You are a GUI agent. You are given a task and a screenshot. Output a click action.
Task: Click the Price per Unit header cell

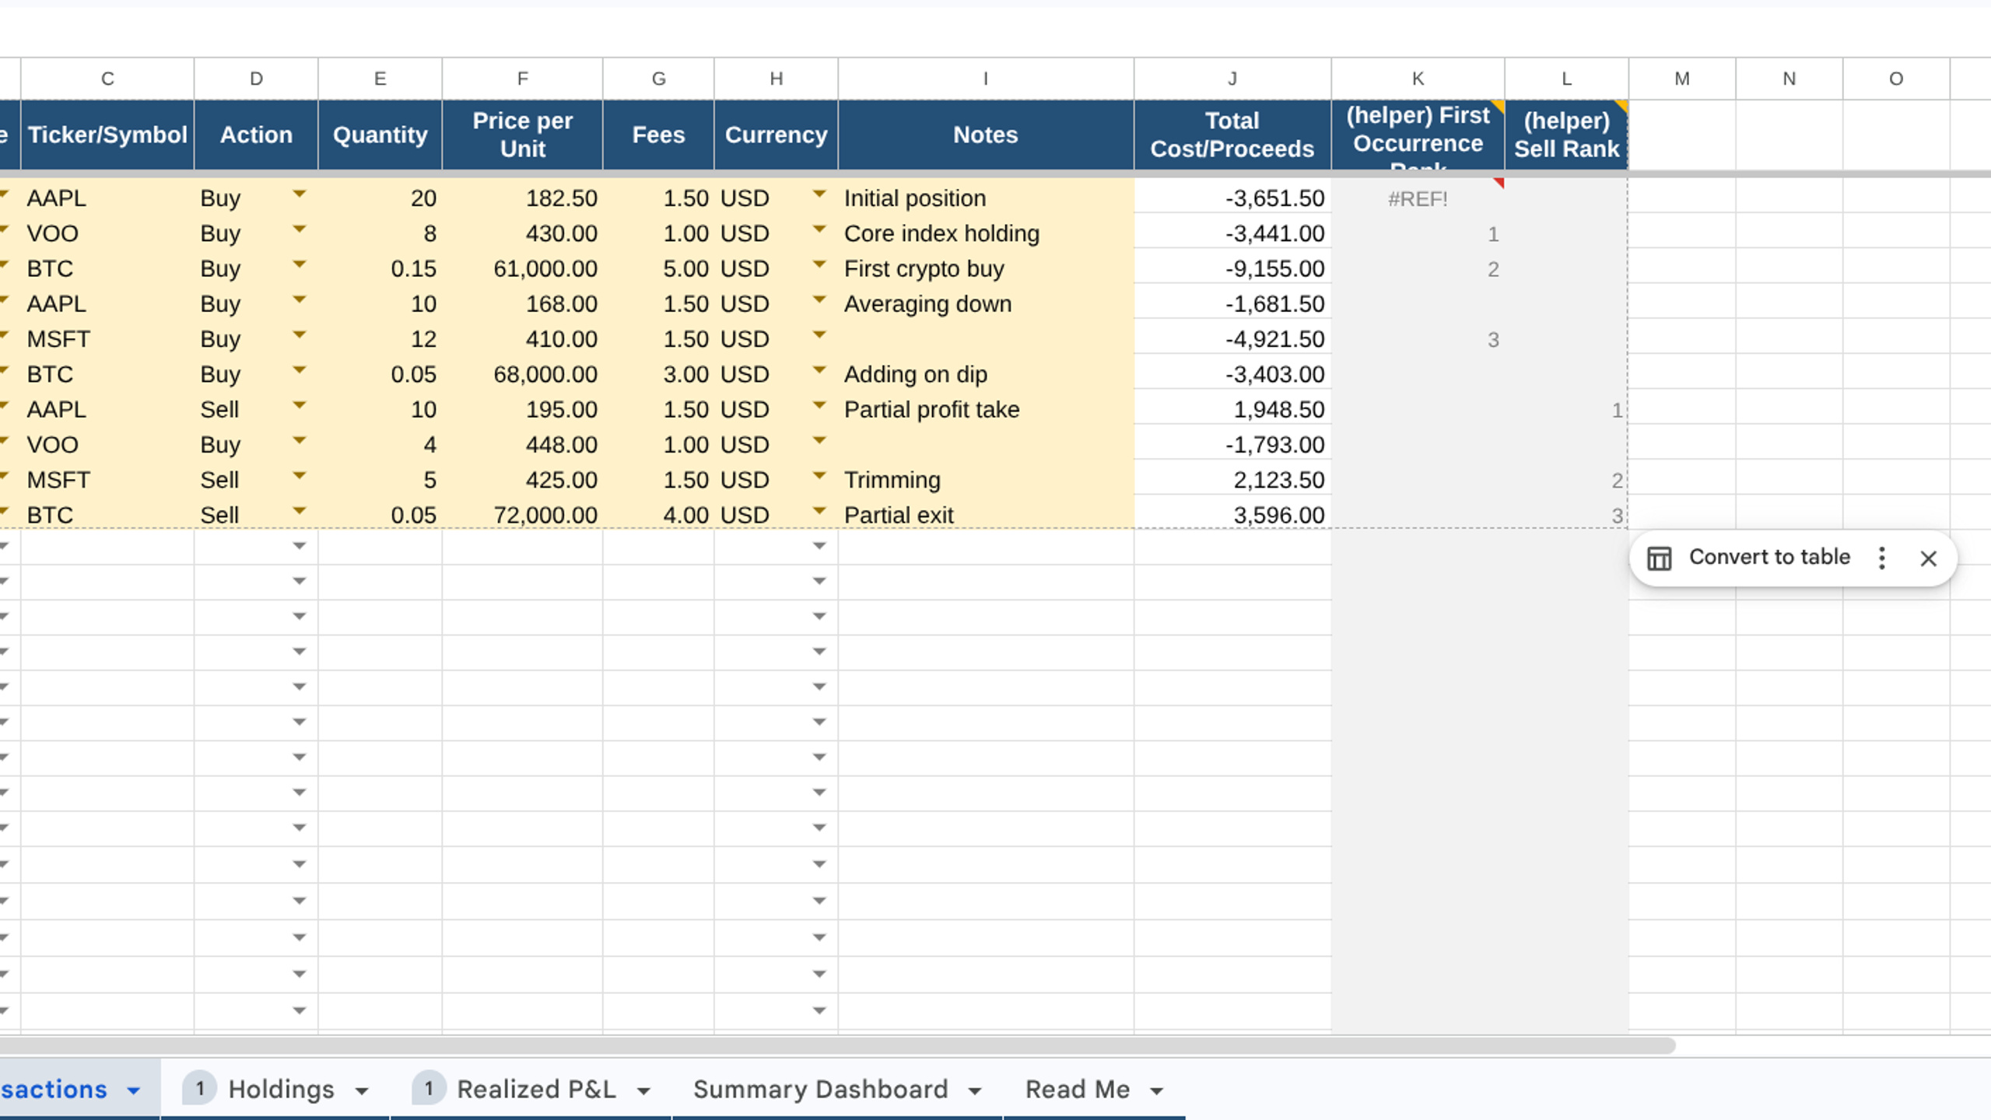tap(522, 135)
